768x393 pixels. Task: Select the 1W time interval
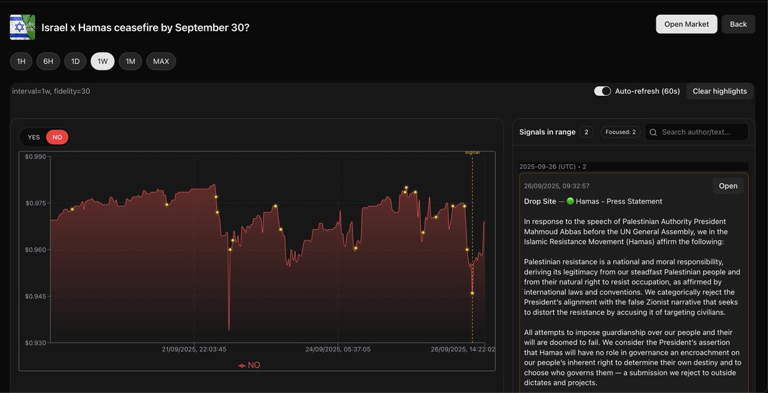click(102, 61)
